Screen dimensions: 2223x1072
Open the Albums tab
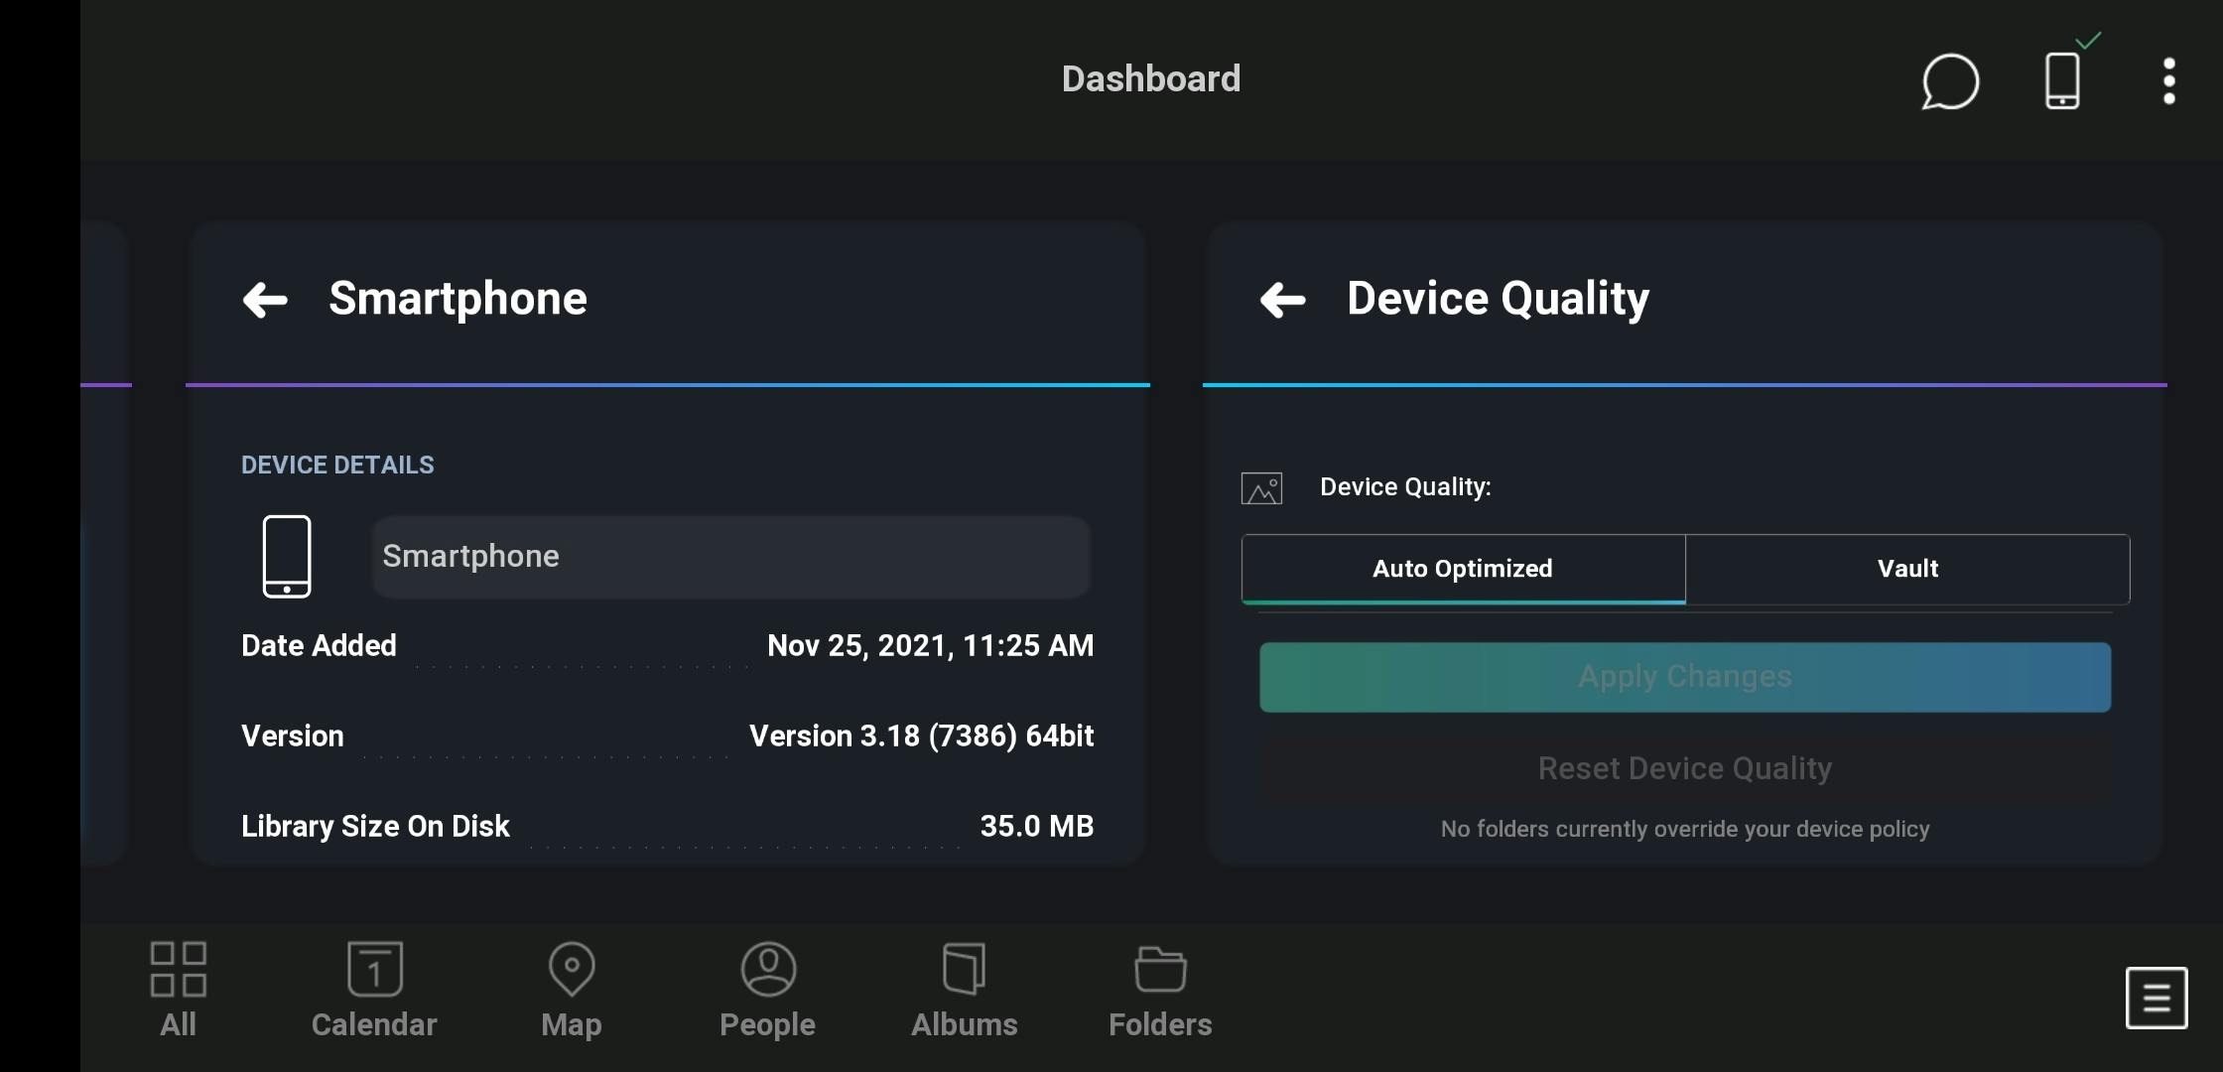[964, 989]
